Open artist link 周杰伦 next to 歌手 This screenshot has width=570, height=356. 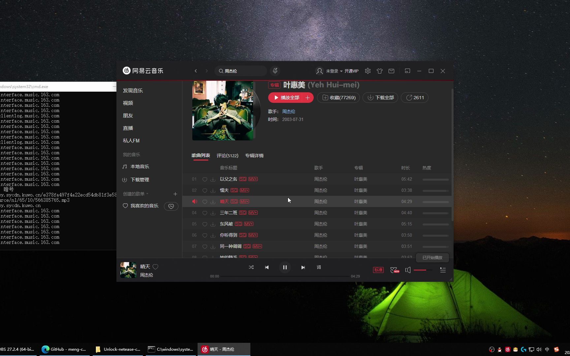pos(289,111)
